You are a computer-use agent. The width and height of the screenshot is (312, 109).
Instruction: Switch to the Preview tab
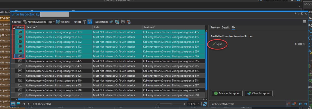point(215,27)
